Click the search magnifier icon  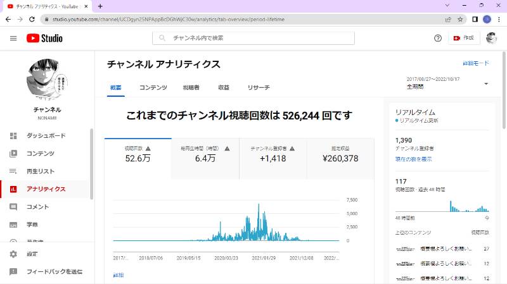pyautogui.click(x=162, y=38)
